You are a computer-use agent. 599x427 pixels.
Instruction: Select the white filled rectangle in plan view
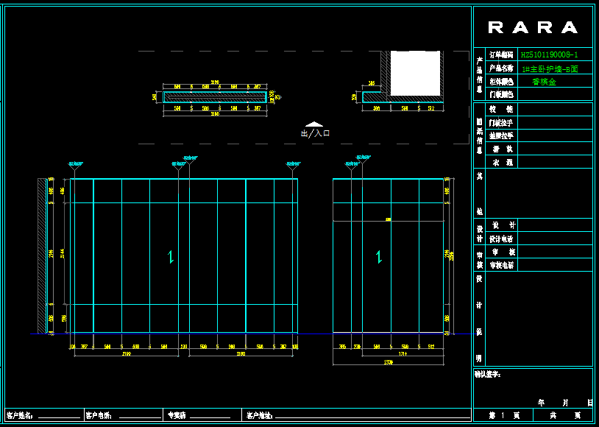[x=415, y=73]
